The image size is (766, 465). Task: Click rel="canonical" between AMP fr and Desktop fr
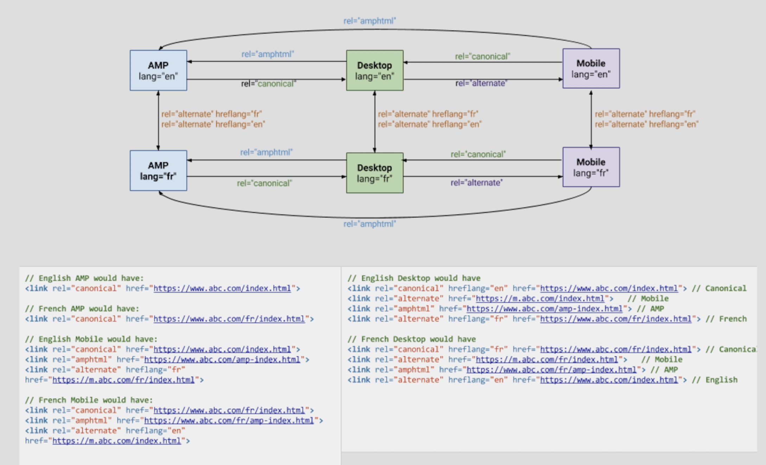[x=264, y=183]
